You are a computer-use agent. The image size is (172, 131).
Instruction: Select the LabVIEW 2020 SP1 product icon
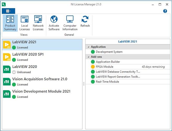[x=7, y=57]
